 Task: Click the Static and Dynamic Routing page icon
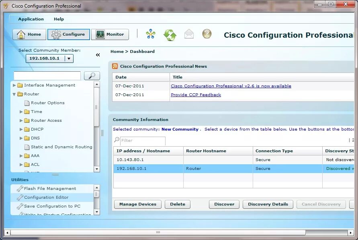coord(27,147)
